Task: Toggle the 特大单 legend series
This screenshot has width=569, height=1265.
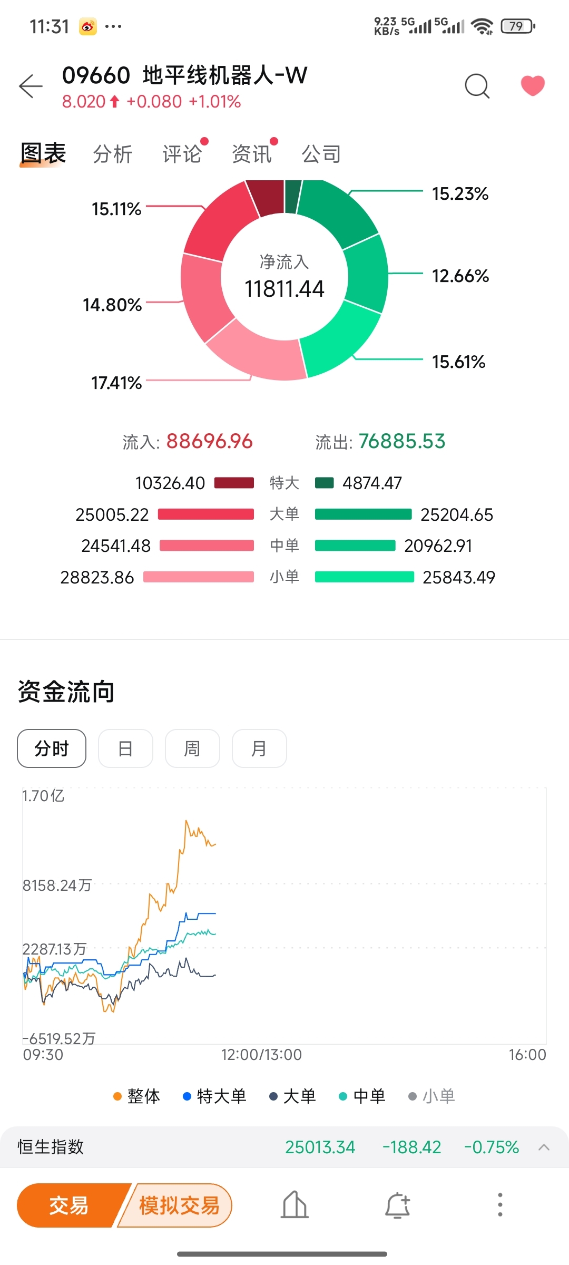Action: [214, 1096]
